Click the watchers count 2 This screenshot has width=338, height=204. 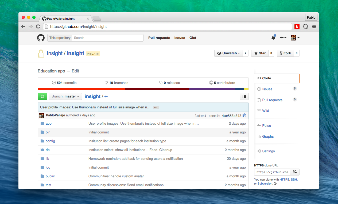pyautogui.click(x=246, y=53)
